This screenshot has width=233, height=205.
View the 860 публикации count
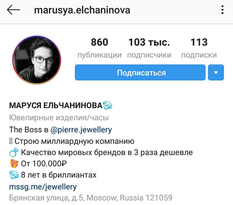[x=100, y=48]
